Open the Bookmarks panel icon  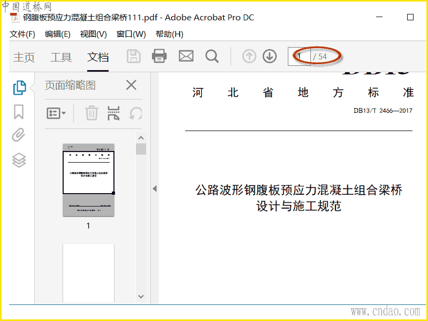(x=19, y=112)
